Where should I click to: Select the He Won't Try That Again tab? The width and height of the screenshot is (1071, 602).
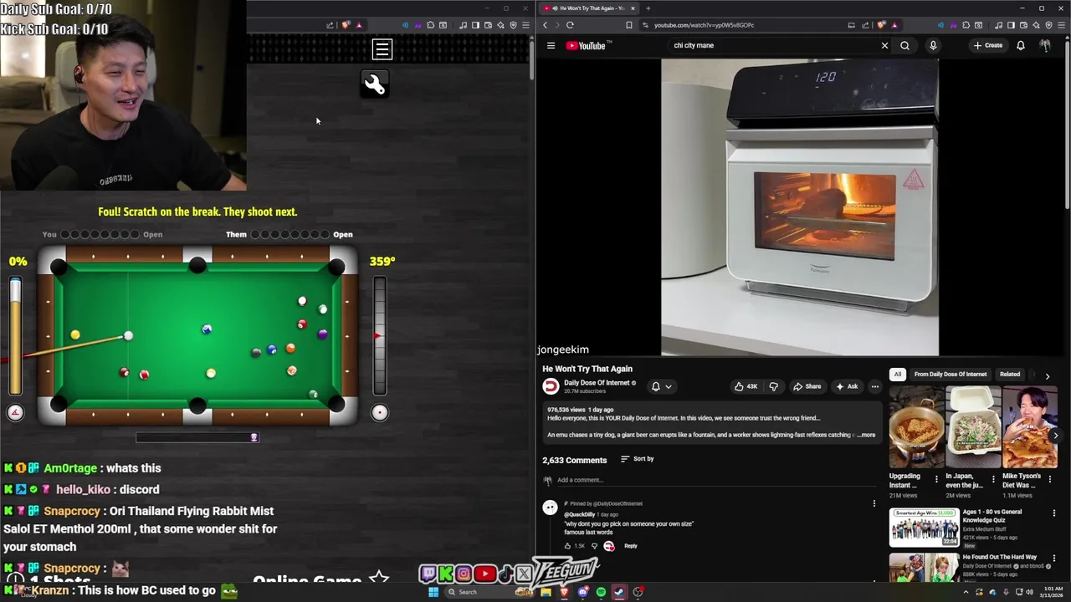pyautogui.click(x=588, y=8)
